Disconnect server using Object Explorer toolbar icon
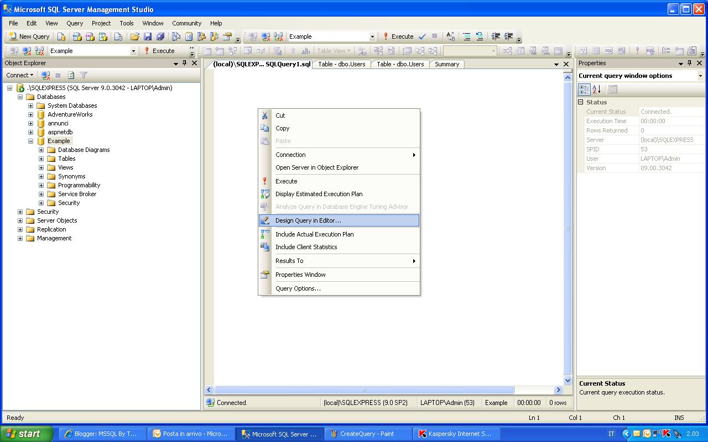This screenshot has height=442, width=708. coord(46,75)
